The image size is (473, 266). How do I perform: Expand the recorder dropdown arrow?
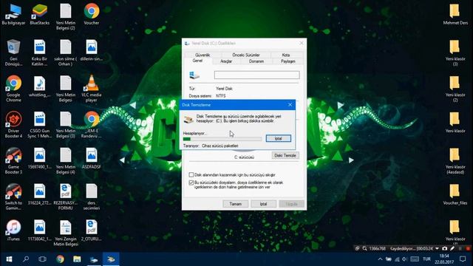point(437,248)
